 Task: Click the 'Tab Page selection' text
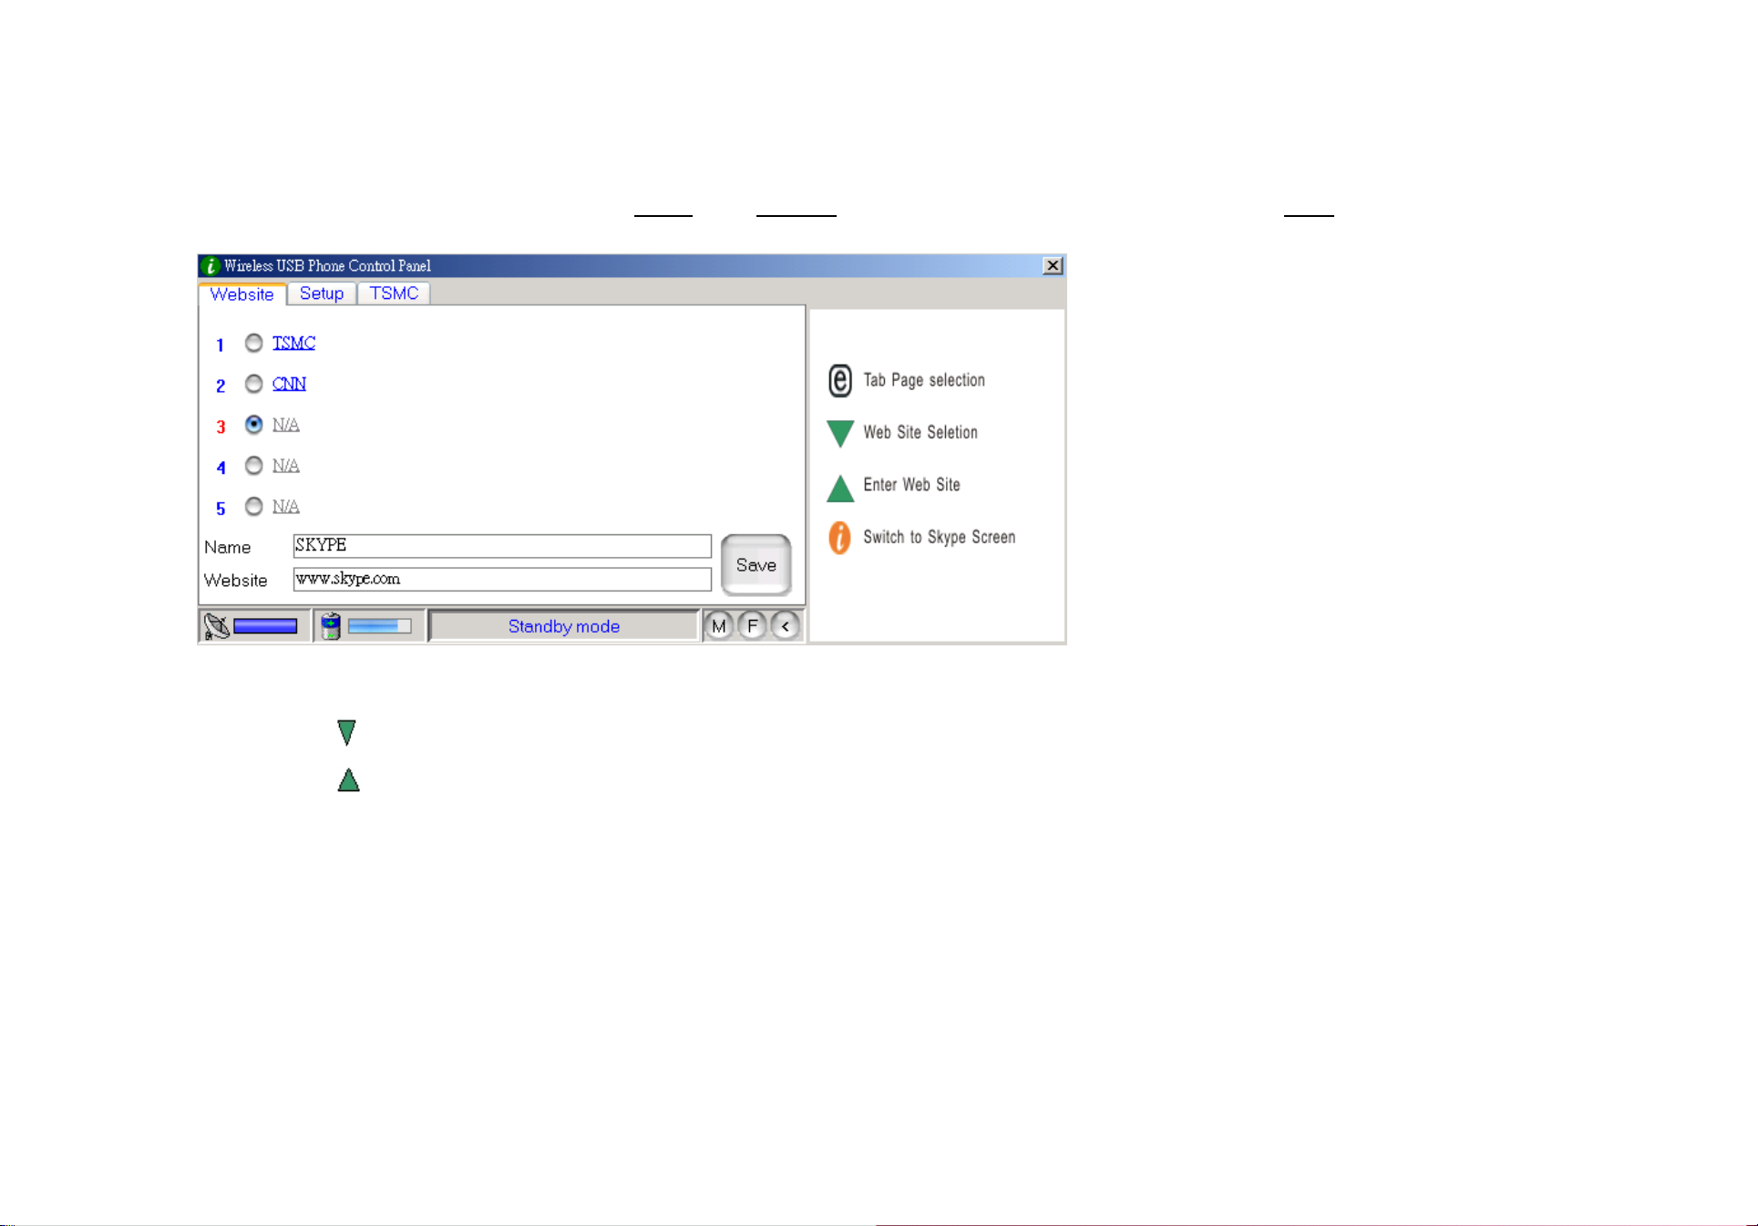pos(924,380)
